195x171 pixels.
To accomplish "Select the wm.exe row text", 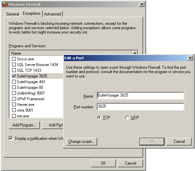I will [23, 116].
